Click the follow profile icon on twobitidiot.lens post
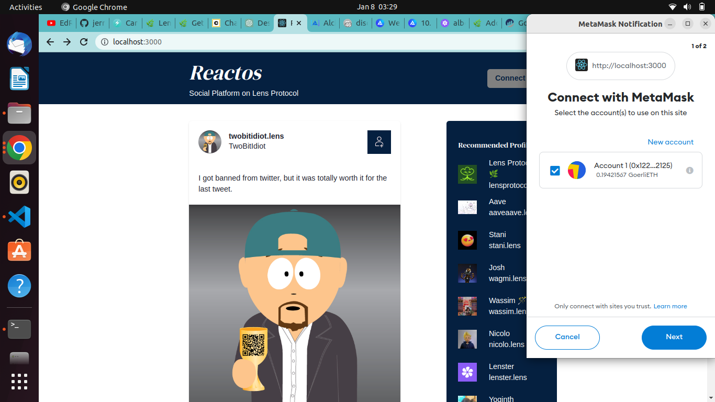 click(x=379, y=142)
